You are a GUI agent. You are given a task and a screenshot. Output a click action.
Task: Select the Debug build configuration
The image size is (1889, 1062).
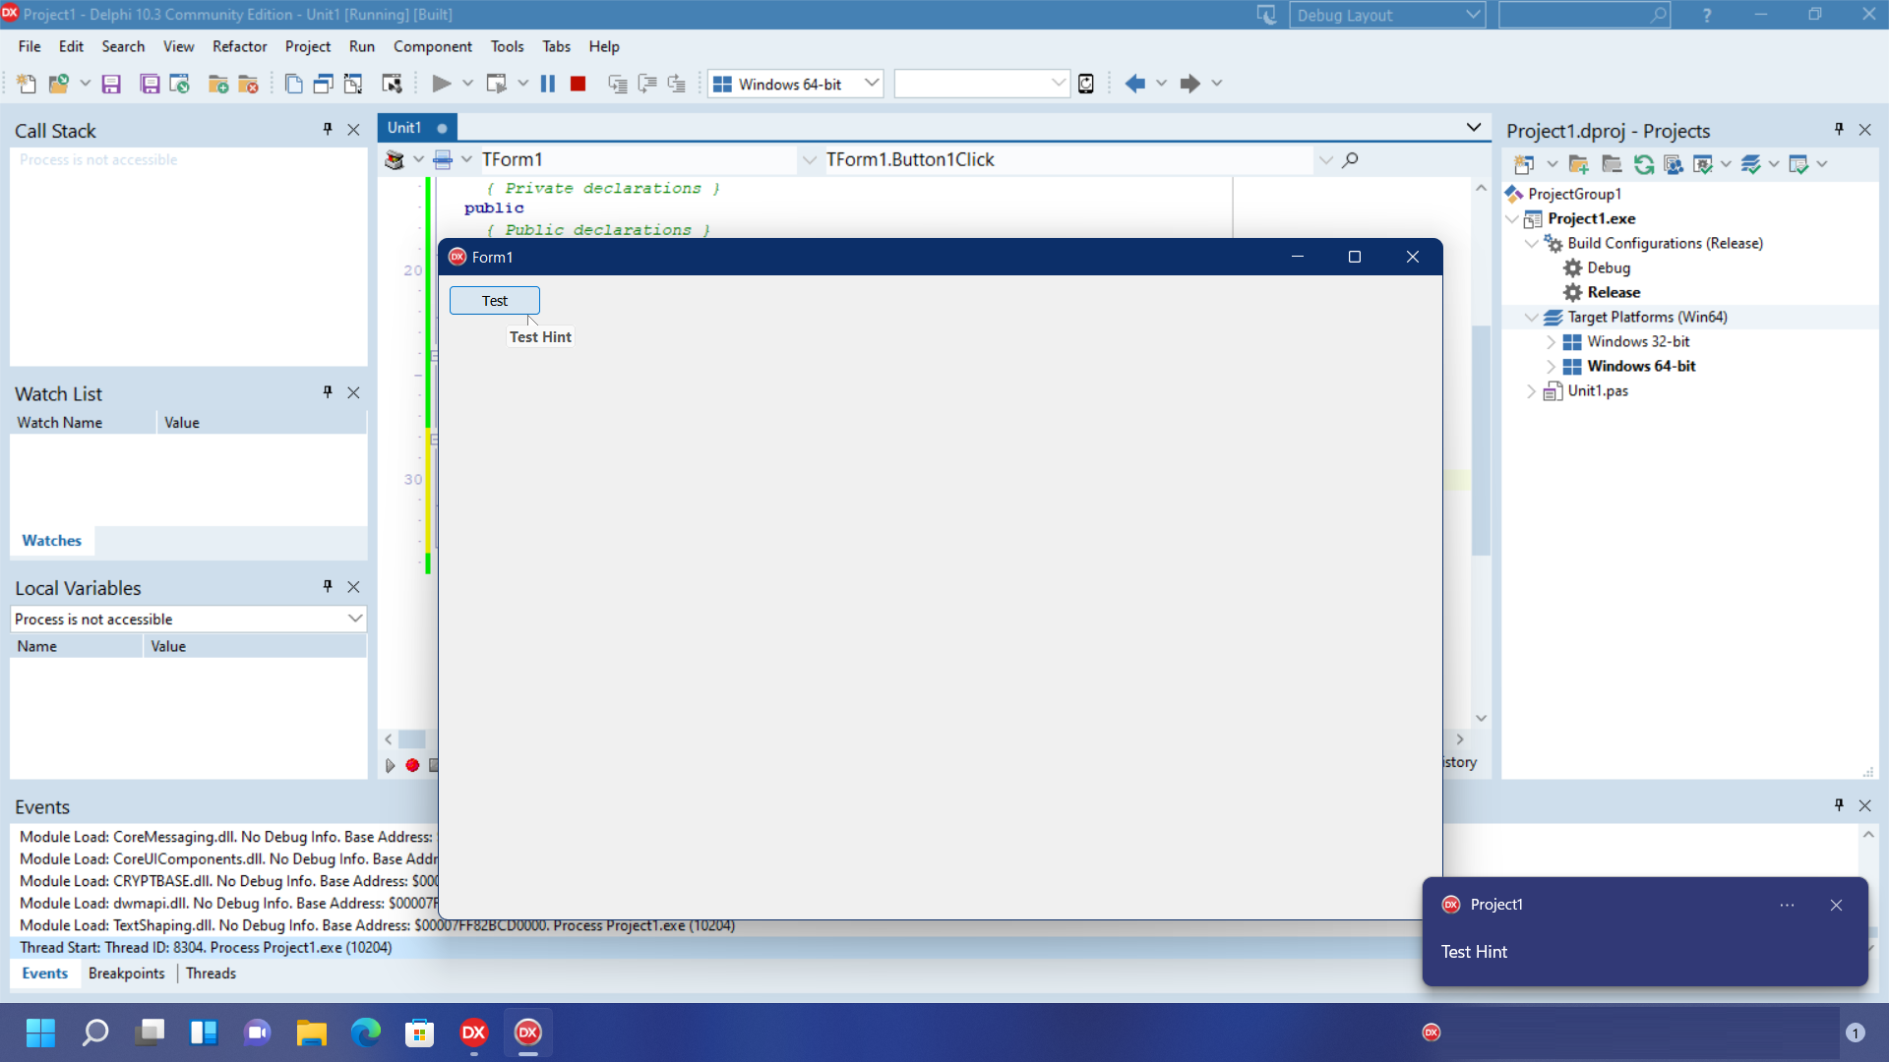pos(1609,267)
